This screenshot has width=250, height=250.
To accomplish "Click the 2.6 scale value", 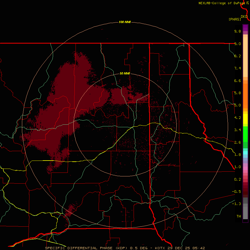I will (x=237, y=142).
